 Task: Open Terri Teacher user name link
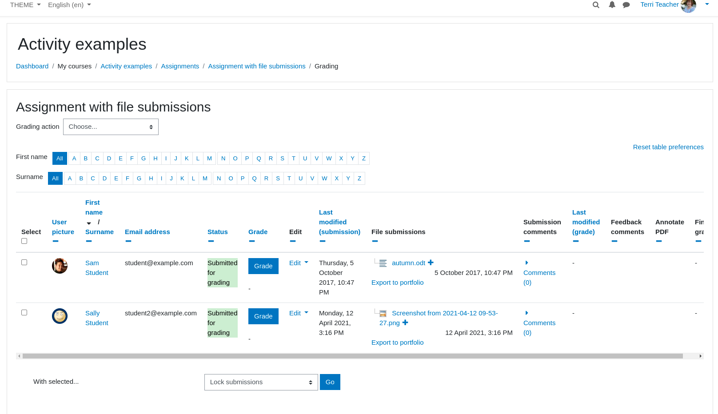[x=659, y=4]
